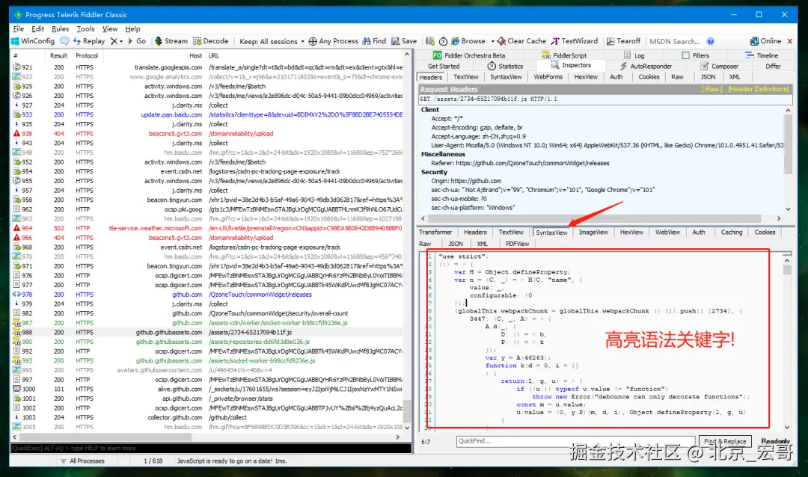Viewport: 808px width, 477px height.
Task: Click session list vertical scrollbar down arrow
Action: [x=407, y=428]
